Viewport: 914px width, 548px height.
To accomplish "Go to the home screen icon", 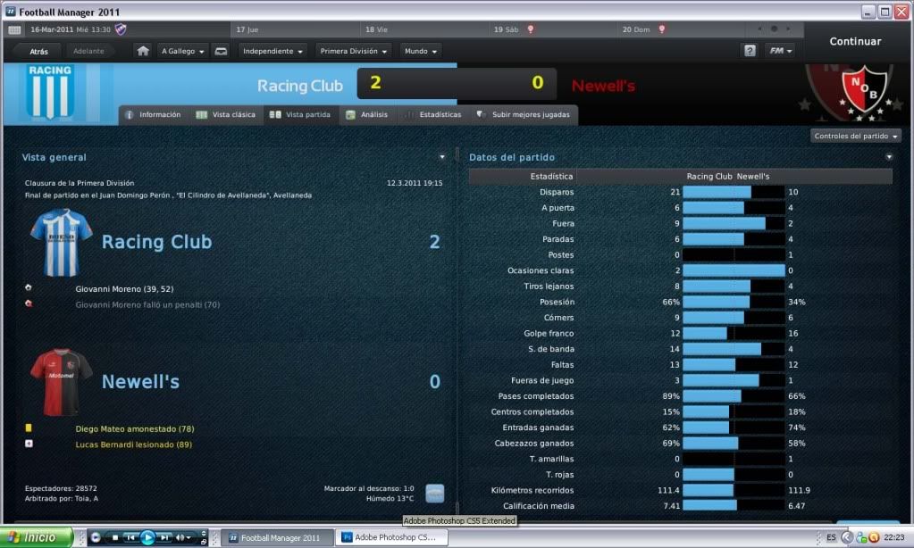I will coord(143,51).
